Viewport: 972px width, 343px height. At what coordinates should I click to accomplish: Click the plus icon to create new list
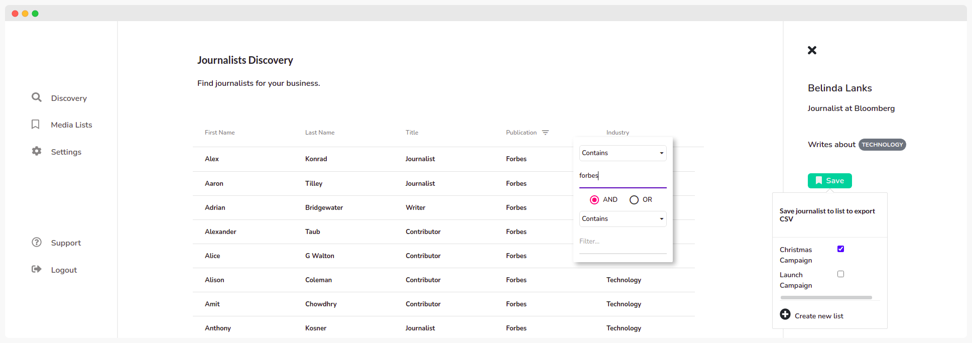[x=785, y=314]
